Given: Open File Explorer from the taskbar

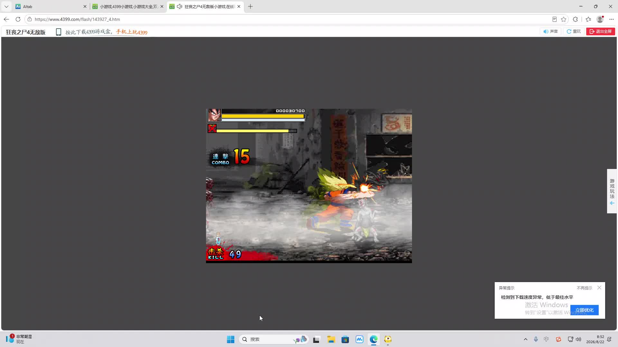Looking at the screenshot, I should point(331,339).
